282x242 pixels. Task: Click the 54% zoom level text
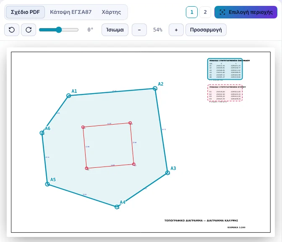click(158, 30)
